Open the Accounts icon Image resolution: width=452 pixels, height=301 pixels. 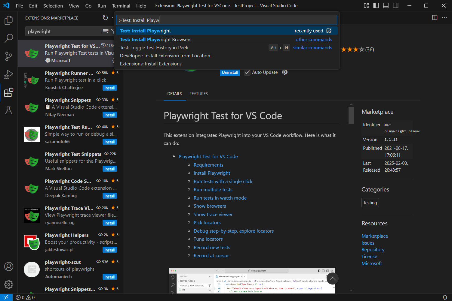[x=9, y=266]
